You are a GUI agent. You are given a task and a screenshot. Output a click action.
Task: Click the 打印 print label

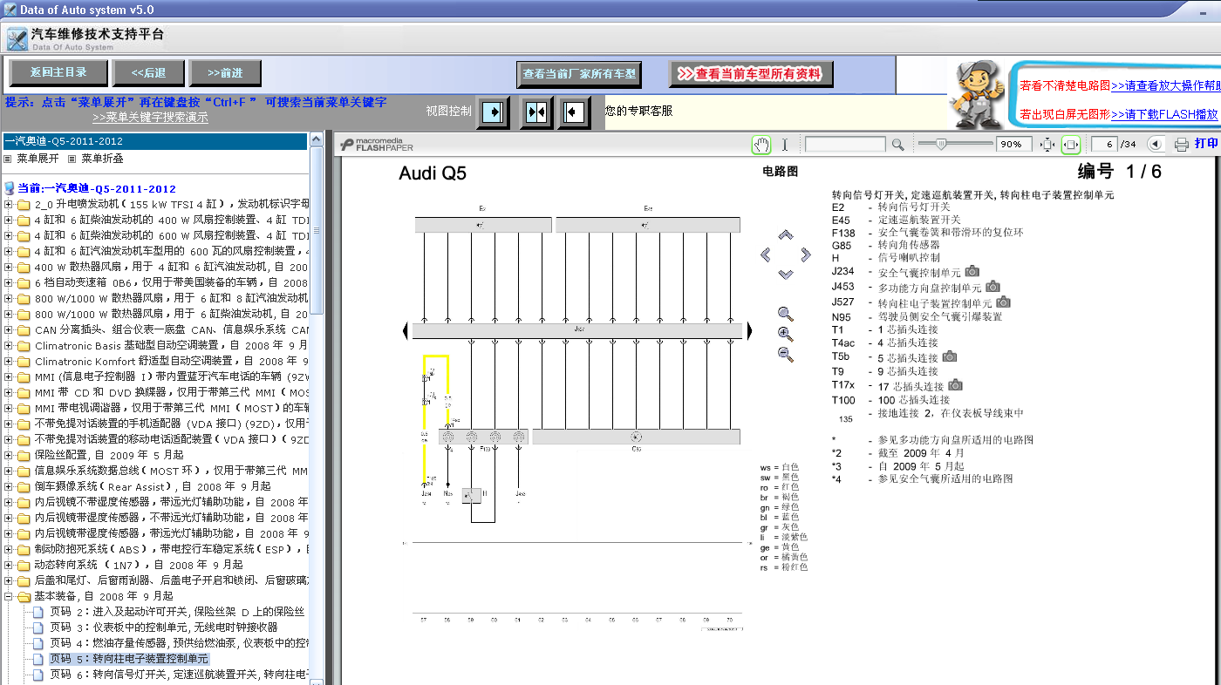pos(1206,144)
